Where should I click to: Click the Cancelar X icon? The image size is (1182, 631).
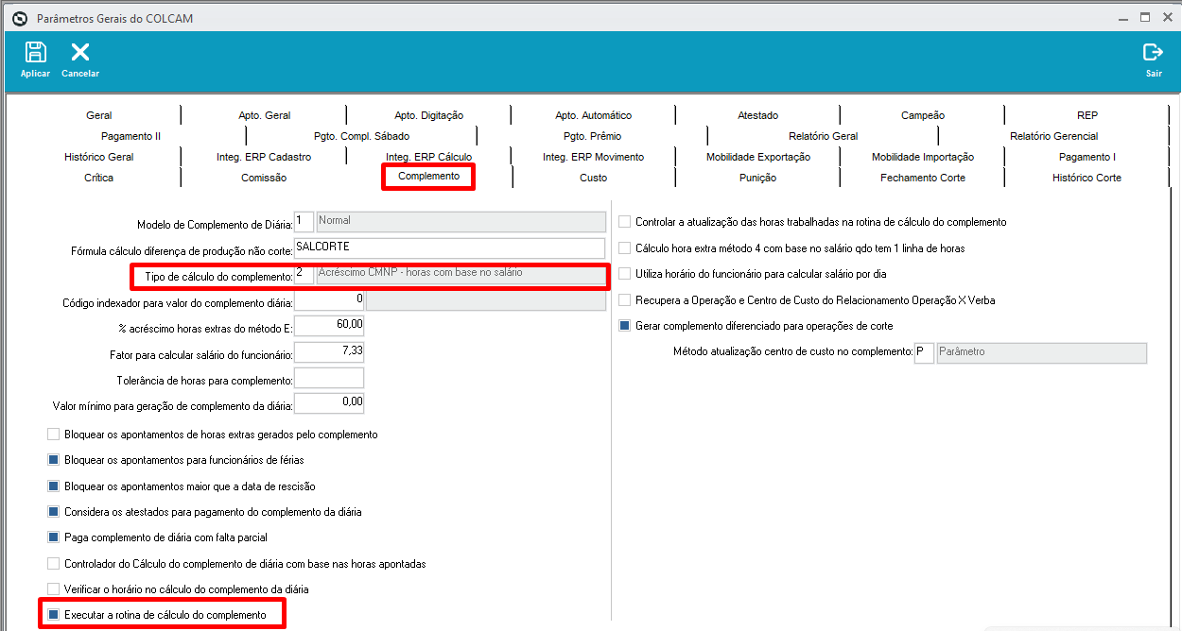80,53
